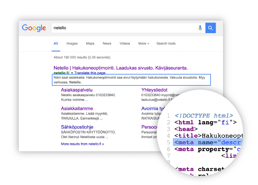Open the Asiakaspalvelu sitelink
The height and width of the screenshot is (185, 258).
[77, 90]
